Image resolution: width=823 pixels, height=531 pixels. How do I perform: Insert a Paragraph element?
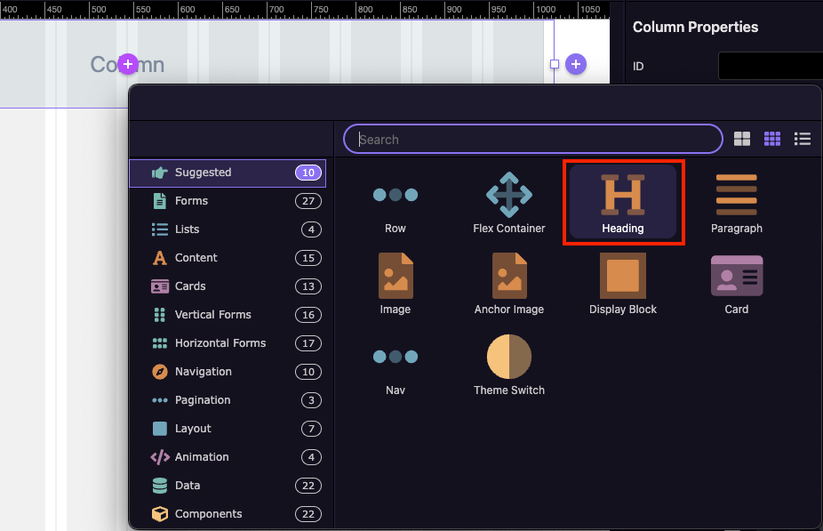tap(736, 204)
